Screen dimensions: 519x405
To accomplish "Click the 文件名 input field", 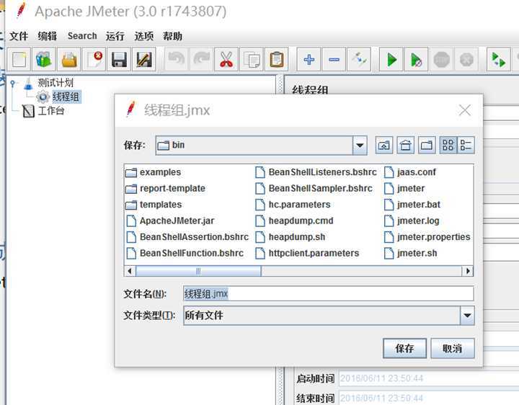I will tap(329, 293).
